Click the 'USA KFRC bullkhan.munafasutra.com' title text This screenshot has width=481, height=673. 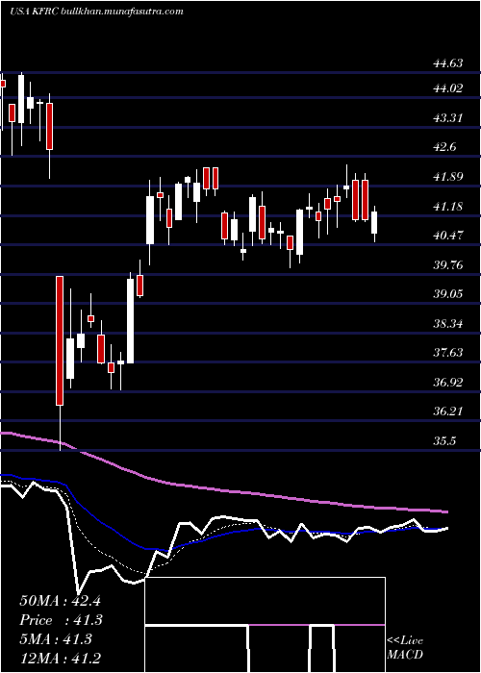(96, 11)
